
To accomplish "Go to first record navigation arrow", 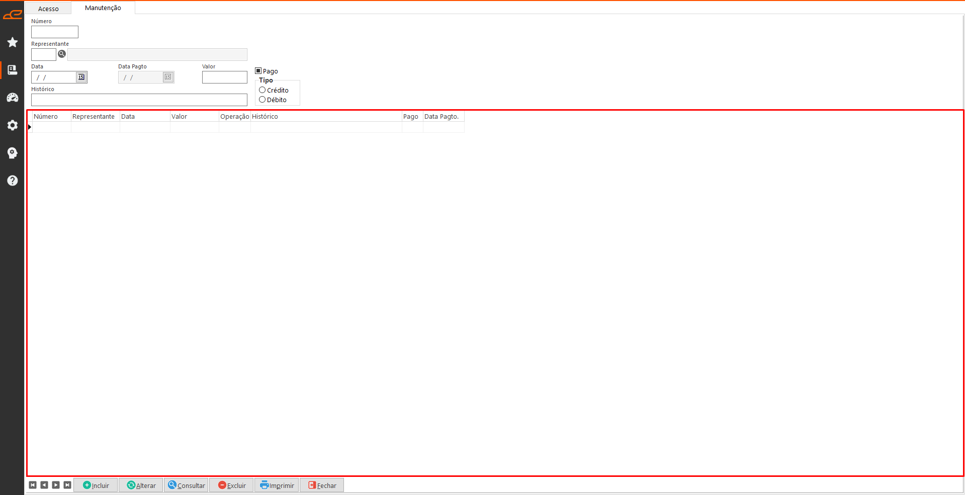I will click(33, 485).
